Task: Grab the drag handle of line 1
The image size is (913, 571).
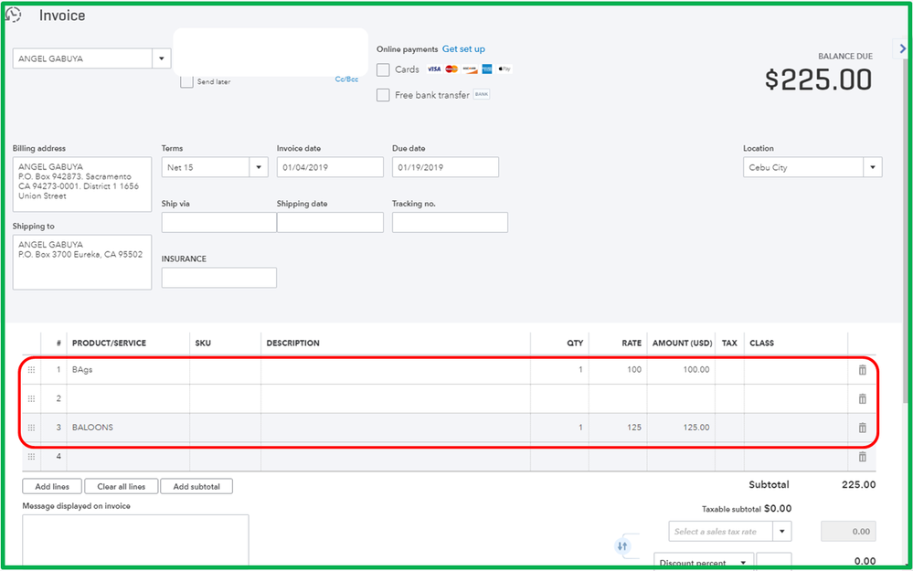Action: point(31,370)
